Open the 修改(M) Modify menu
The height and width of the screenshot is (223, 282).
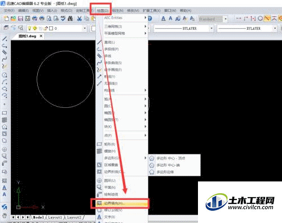133,11
